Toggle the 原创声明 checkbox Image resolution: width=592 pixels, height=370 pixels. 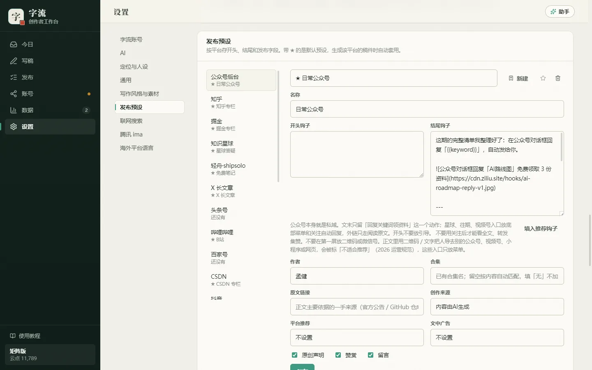click(294, 355)
